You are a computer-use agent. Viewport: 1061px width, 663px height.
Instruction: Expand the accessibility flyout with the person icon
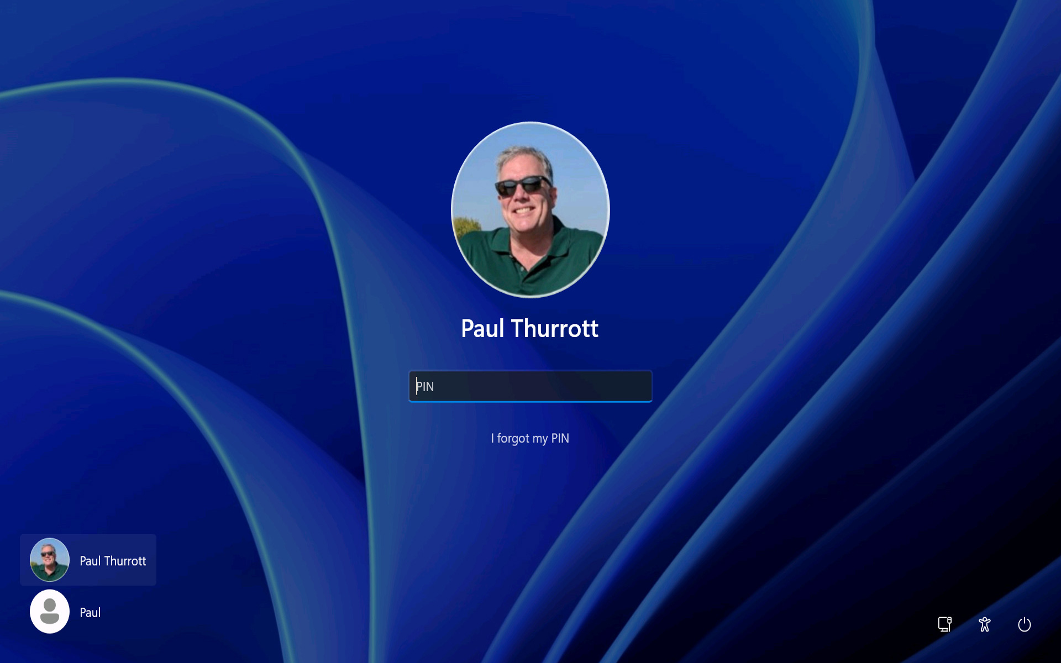984,624
